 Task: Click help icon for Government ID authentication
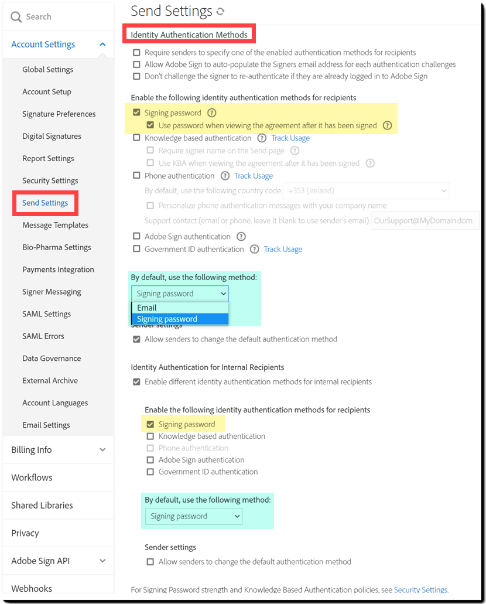(x=254, y=249)
